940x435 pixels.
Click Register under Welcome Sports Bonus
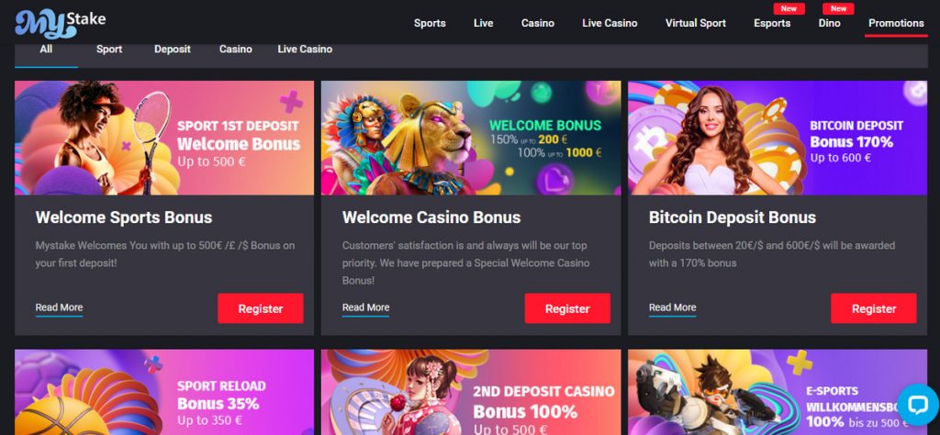pos(260,308)
